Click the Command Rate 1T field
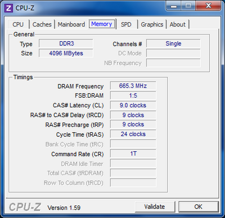Image resolution: width=225 pixels, height=218 pixels. click(133, 154)
